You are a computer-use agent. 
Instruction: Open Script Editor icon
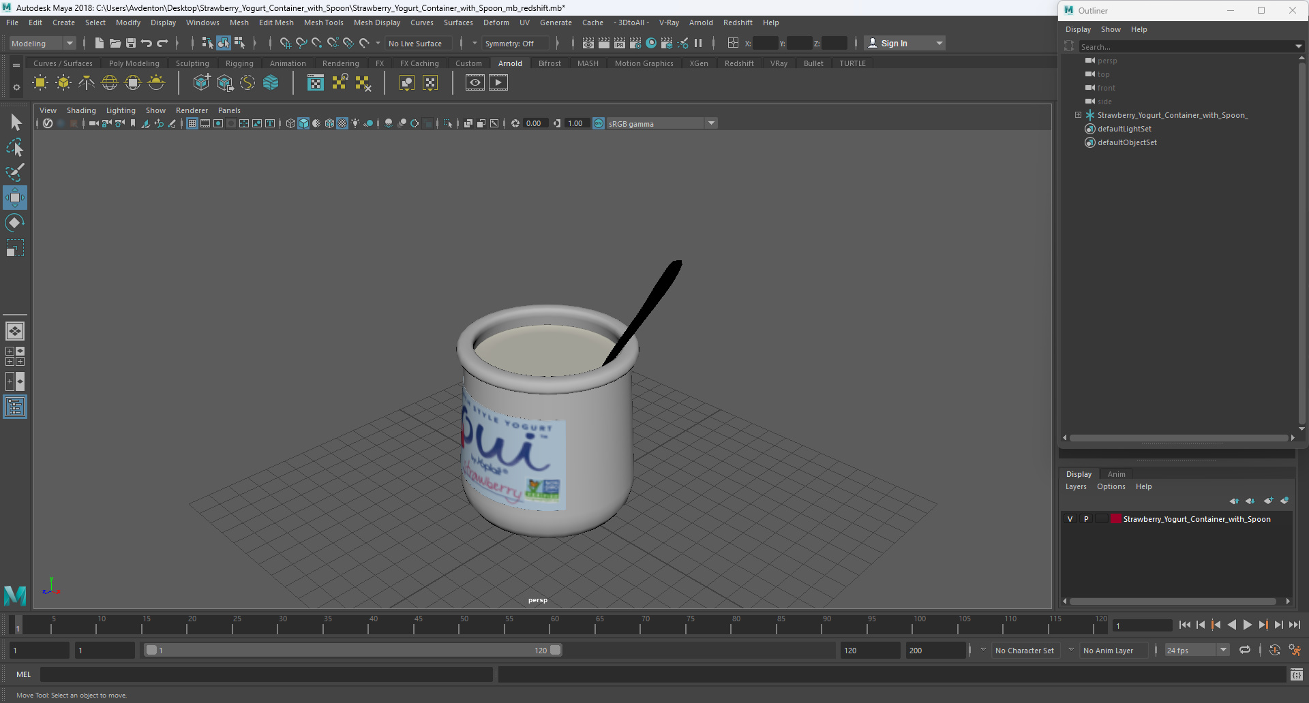pos(1296,674)
